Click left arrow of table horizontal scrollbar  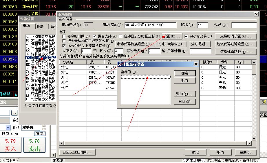tap(61, 143)
